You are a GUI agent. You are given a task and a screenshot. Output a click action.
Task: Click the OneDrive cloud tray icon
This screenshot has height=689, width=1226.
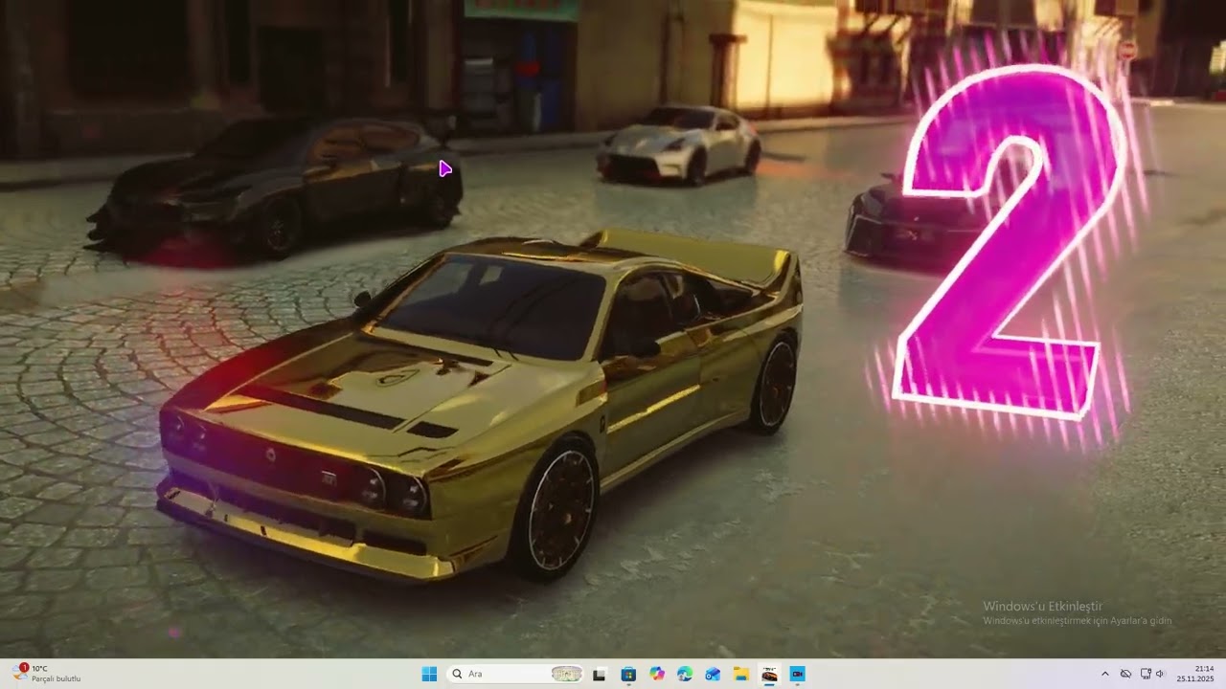point(1125,674)
